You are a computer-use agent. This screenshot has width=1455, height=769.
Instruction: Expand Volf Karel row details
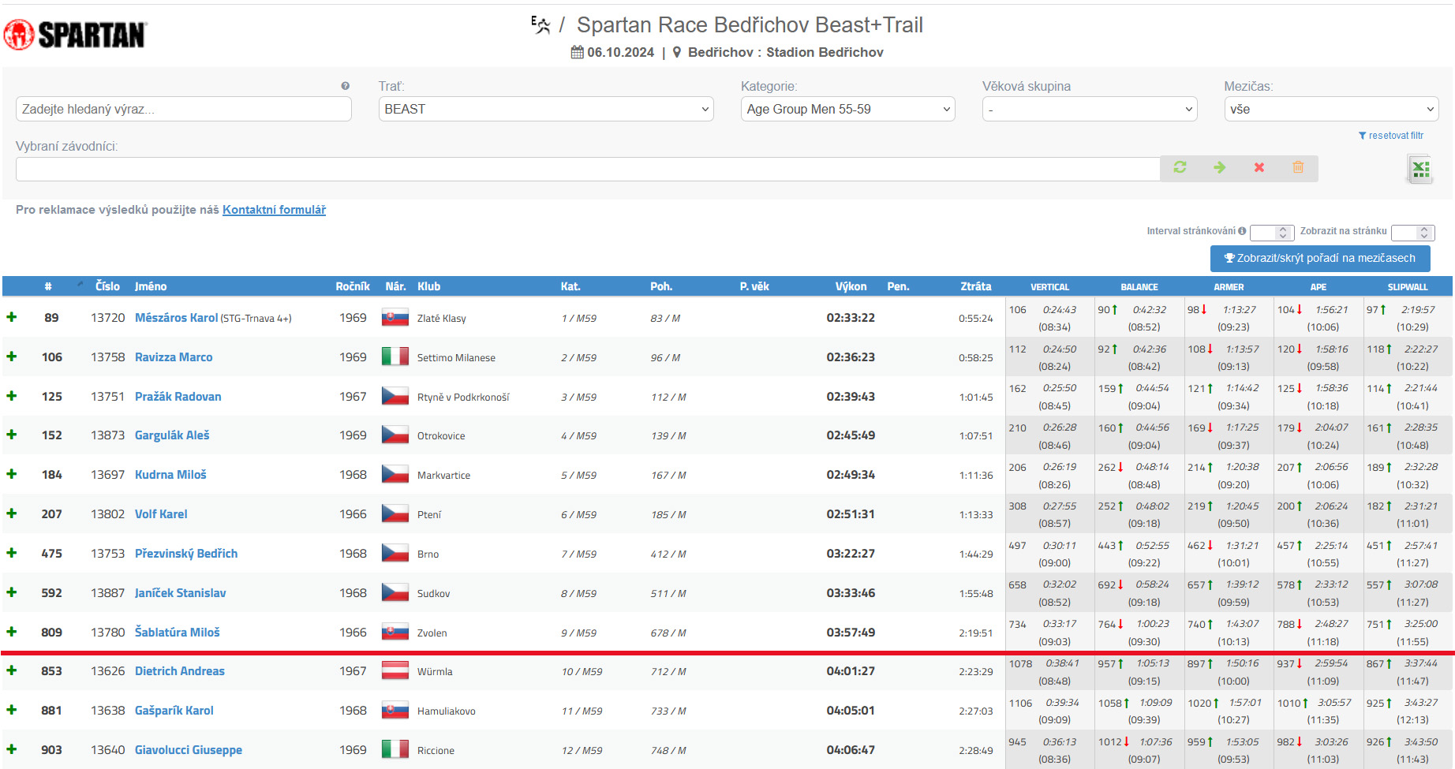click(x=12, y=513)
